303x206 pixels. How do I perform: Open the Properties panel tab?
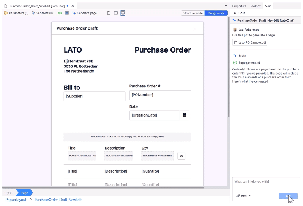239,6
